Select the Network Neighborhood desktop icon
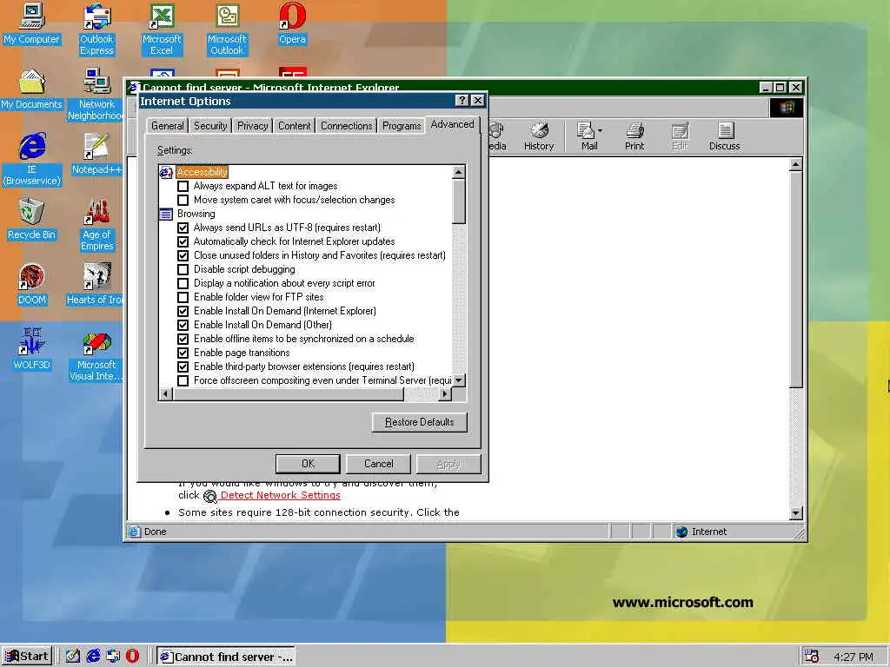This screenshot has height=667, width=890. click(x=96, y=95)
